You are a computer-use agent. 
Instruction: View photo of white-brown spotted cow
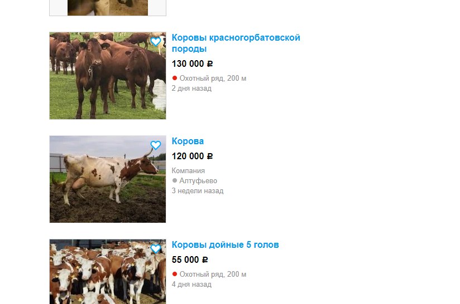pos(108,179)
